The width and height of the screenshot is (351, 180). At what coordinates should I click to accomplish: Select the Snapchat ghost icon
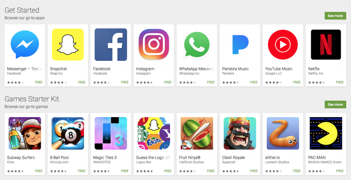68,44
